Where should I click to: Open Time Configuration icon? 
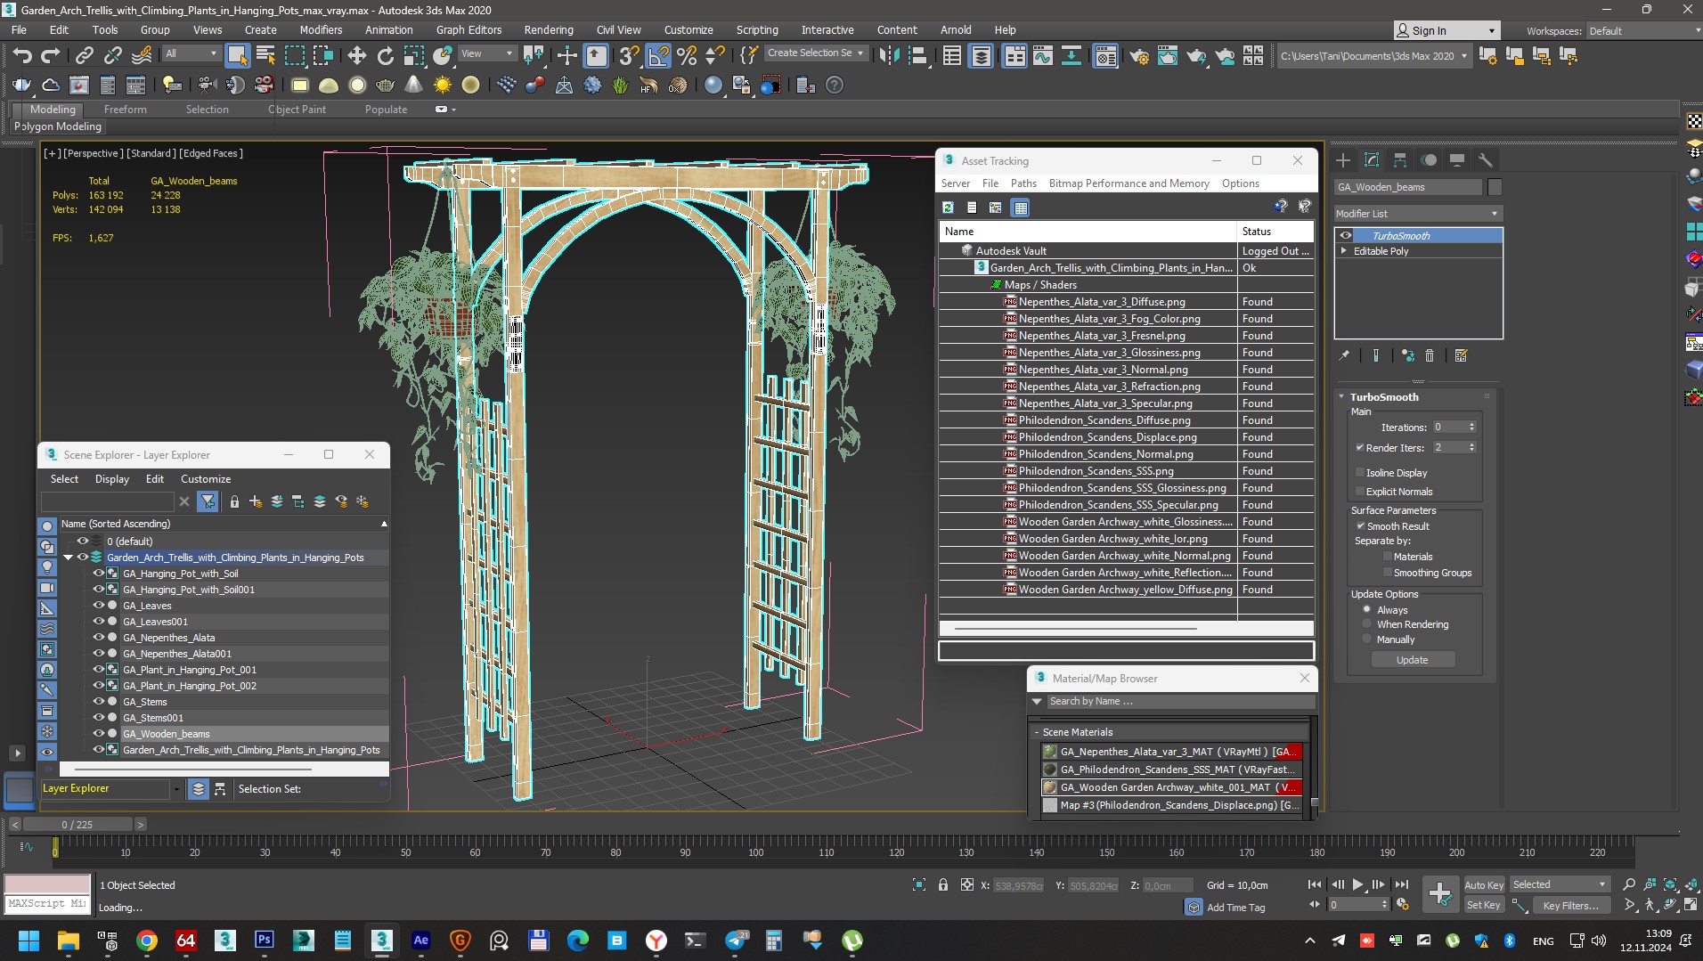[1403, 904]
